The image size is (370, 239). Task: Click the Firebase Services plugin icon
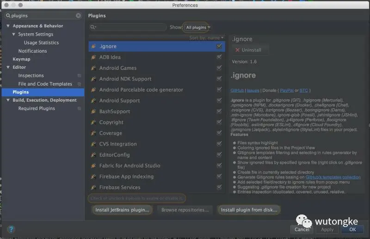(x=94, y=187)
